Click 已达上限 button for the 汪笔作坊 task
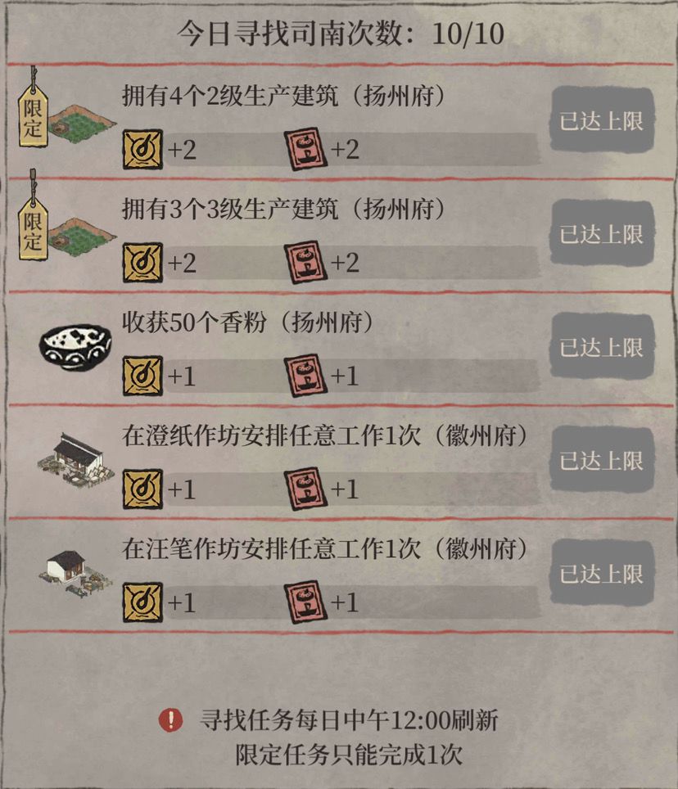Viewport: 678px width, 789px height. [x=602, y=573]
